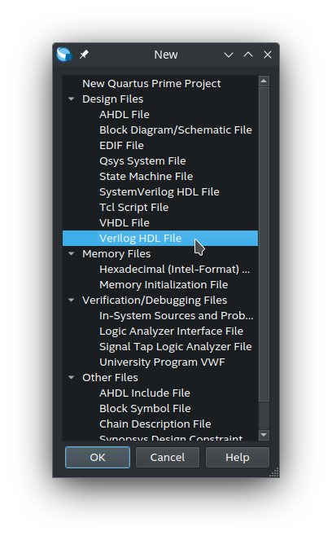The image size is (332, 540).
Task: Confirm with the OK button
Action: [x=98, y=458]
